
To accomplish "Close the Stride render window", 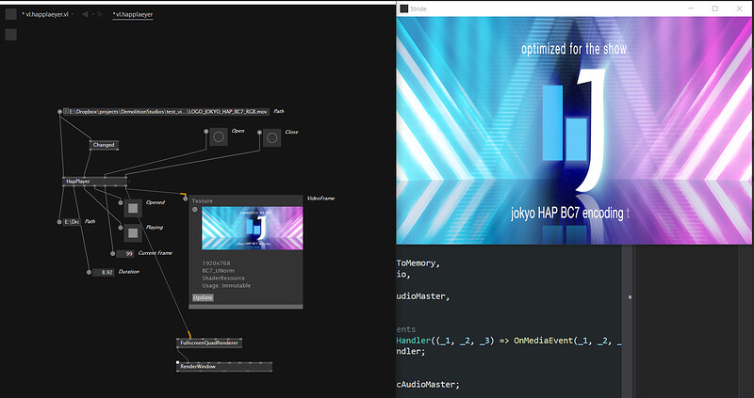I will [x=740, y=8].
